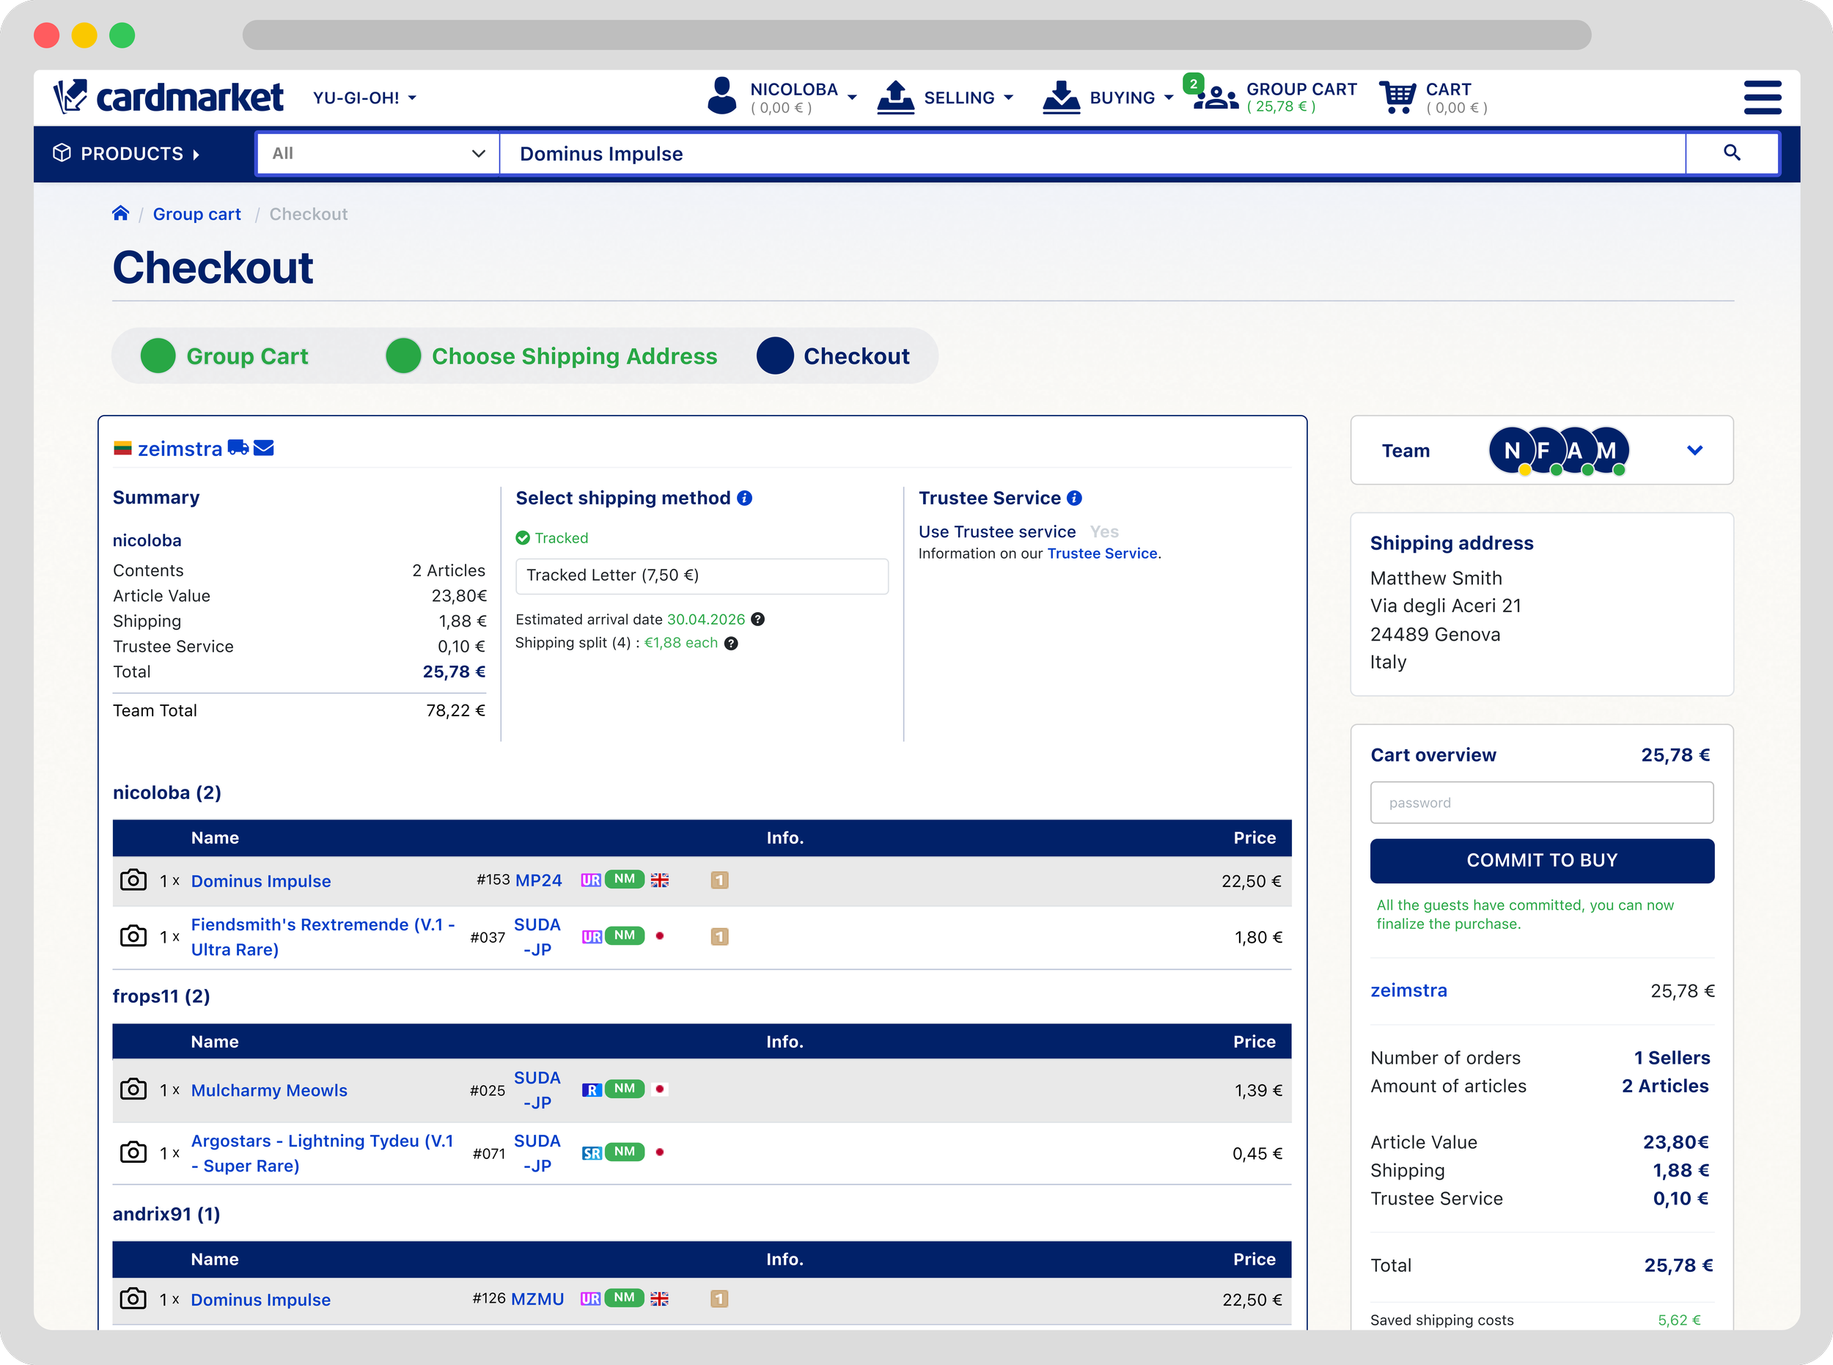Screen dimensions: 1833x1365
Task: Expand the Team members chevron
Action: (1694, 450)
